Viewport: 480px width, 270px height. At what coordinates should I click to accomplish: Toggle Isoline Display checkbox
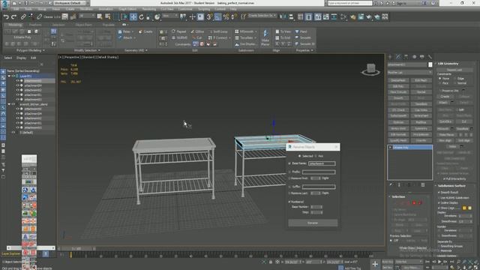(439, 202)
